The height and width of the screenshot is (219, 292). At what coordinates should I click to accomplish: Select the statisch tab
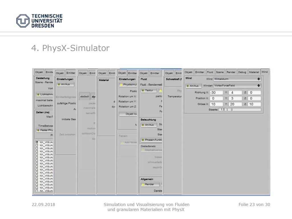click(84, 96)
